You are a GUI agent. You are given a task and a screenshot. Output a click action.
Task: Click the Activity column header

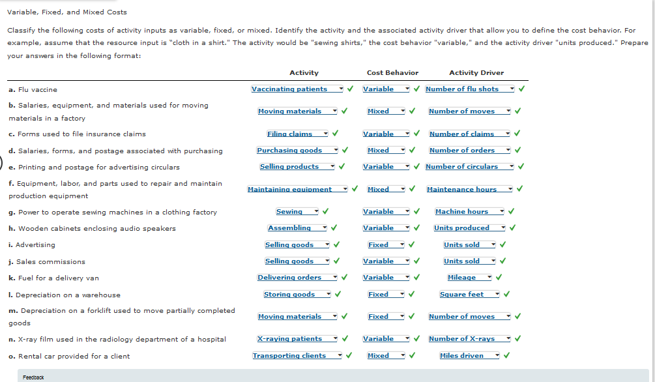304,72
